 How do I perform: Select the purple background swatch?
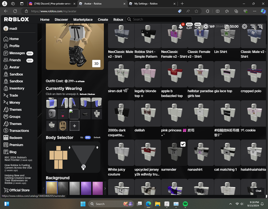point(86,188)
